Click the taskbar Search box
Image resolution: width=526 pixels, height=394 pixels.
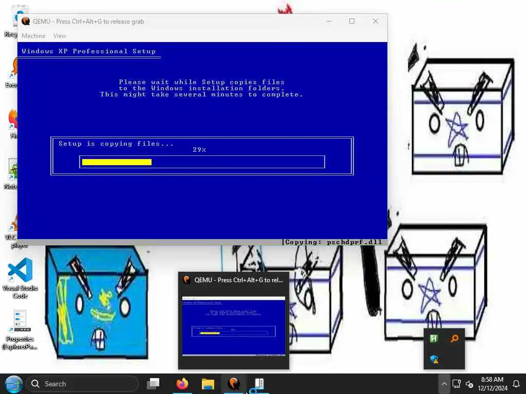pos(82,384)
